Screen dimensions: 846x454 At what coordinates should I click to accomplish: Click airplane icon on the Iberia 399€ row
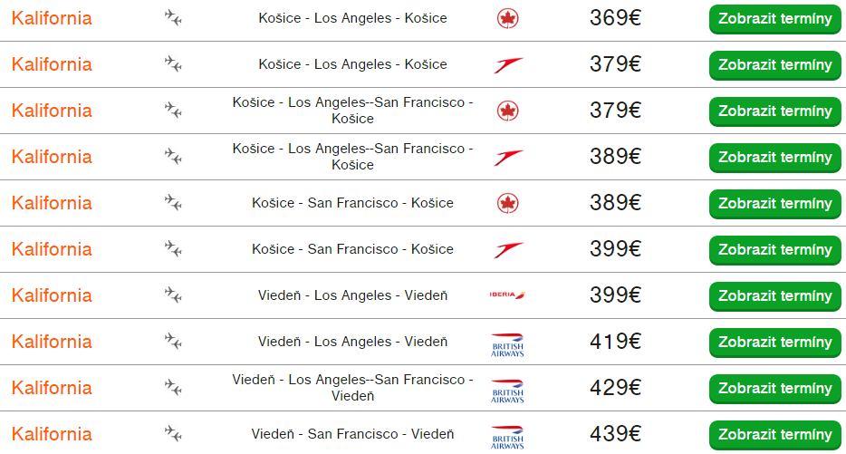[x=173, y=295]
